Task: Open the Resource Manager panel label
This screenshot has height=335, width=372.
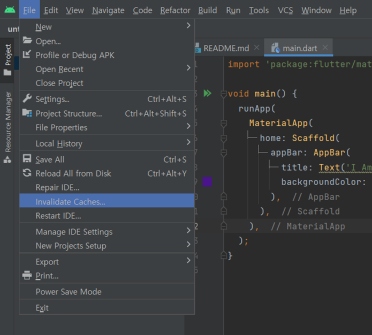Action: pyautogui.click(x=8, y=121)
